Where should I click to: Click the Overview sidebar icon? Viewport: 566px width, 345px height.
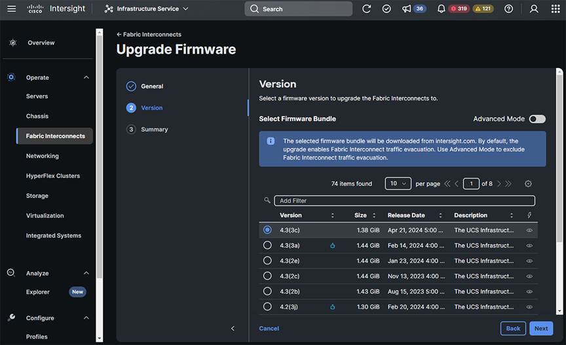coord(12,43)
